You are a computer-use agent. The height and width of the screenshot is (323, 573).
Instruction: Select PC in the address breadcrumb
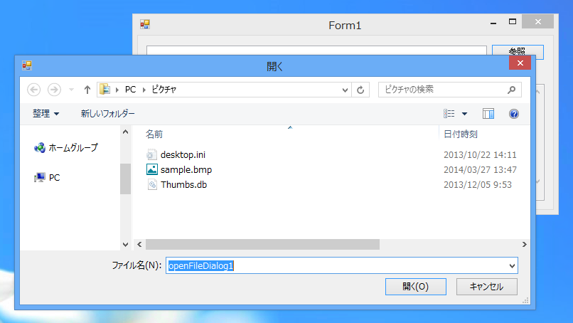tap(130, 90)
